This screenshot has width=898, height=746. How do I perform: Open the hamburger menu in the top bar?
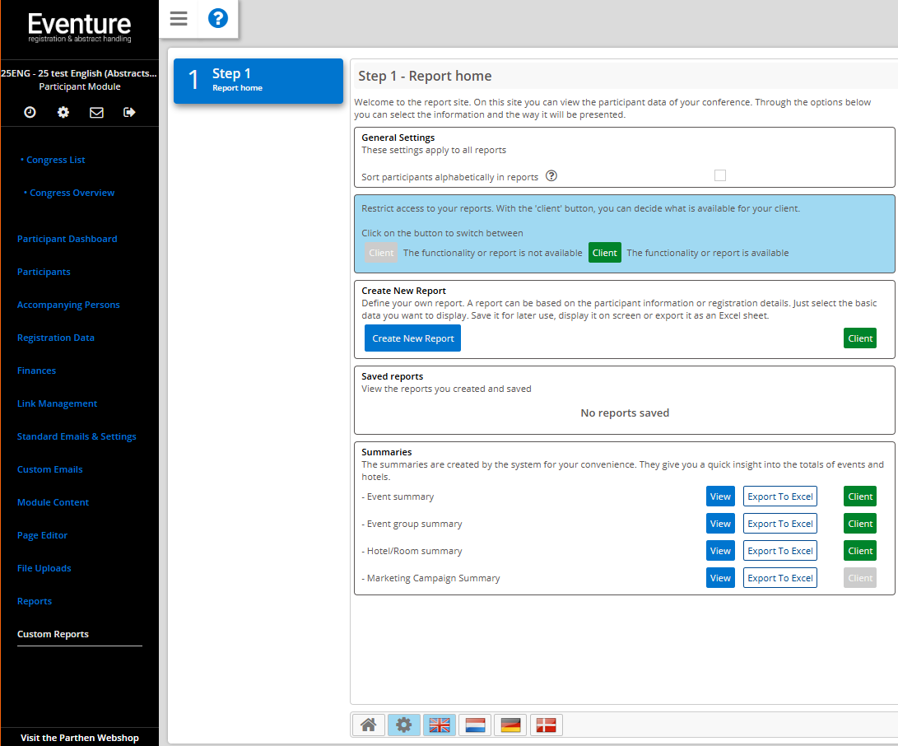coord(179,19)
